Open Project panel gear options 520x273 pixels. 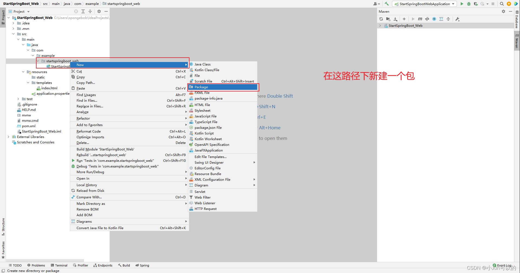(x=99, y=11)
